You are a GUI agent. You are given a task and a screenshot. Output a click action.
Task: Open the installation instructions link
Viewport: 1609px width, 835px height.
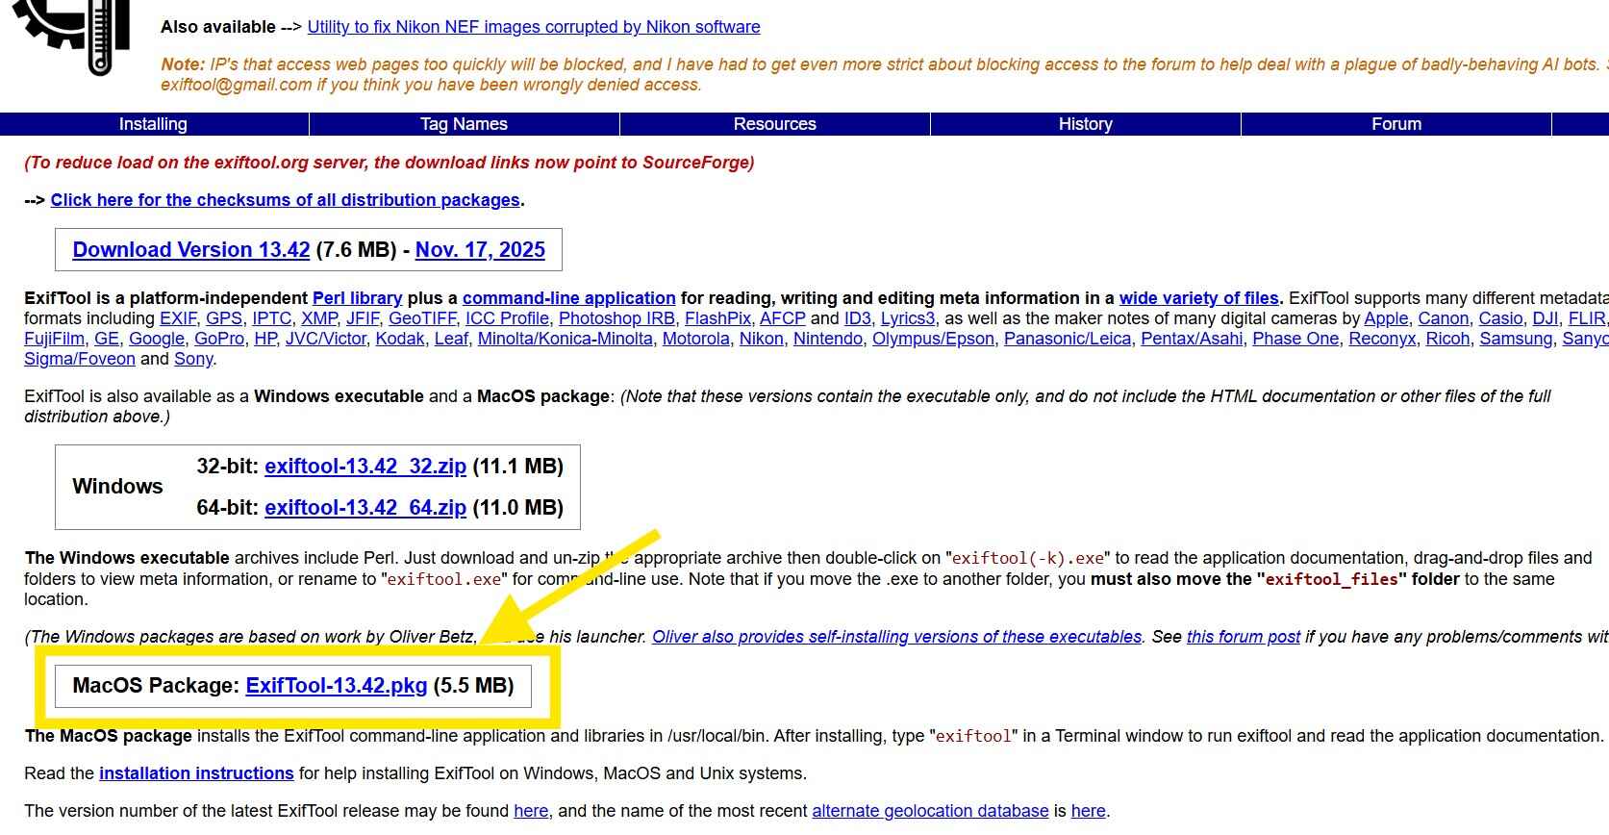196,773
